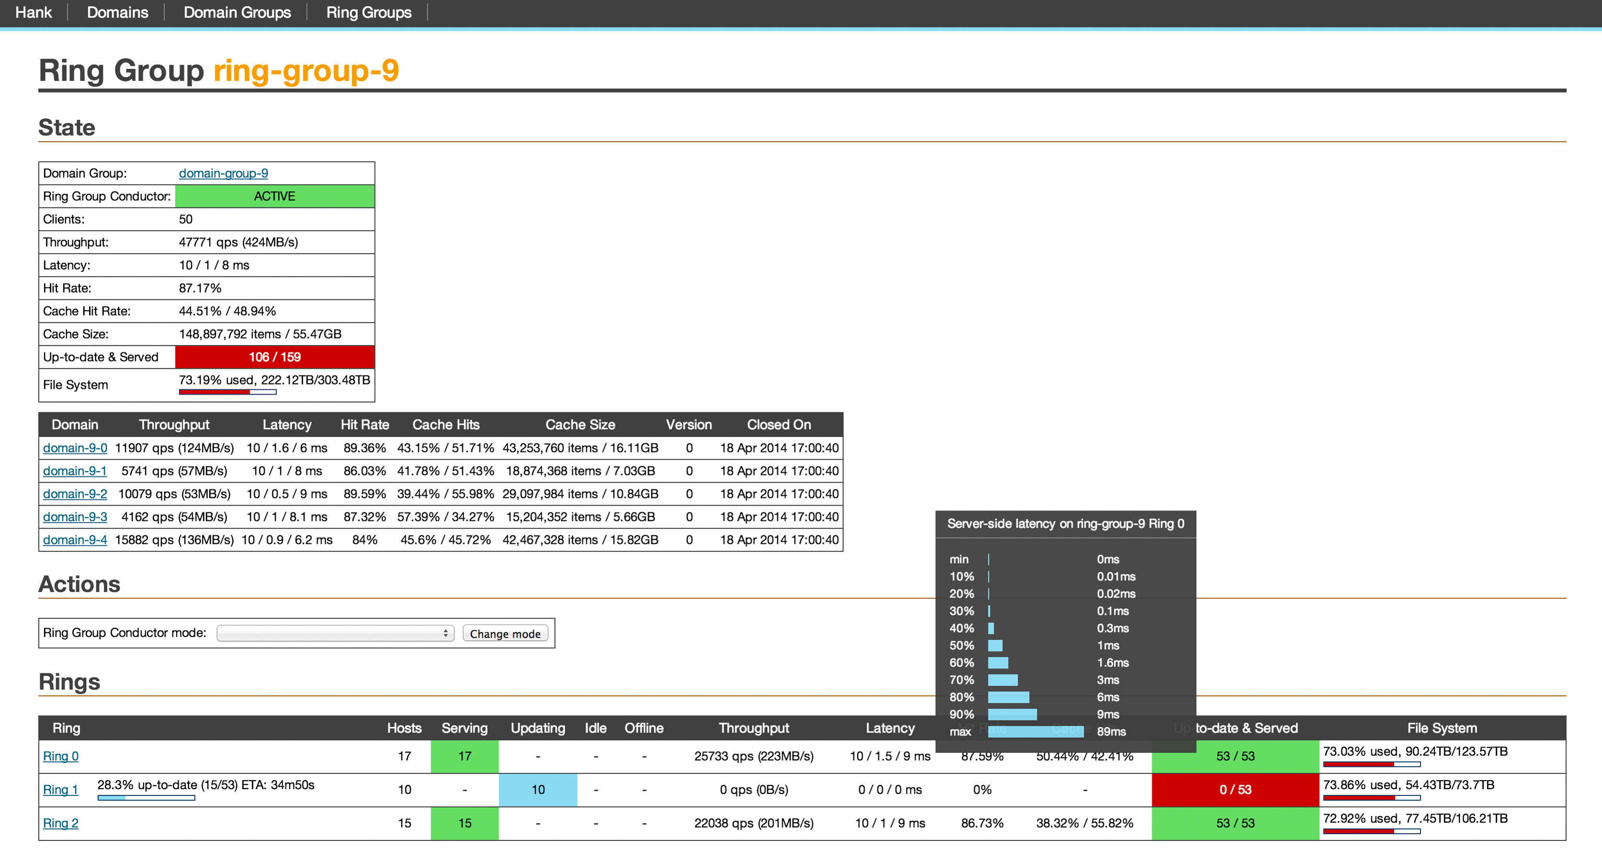Viewport: 1602px width, 861px height.
Task: Open the Hank home menu item
Action: click(x=34, y=12)
